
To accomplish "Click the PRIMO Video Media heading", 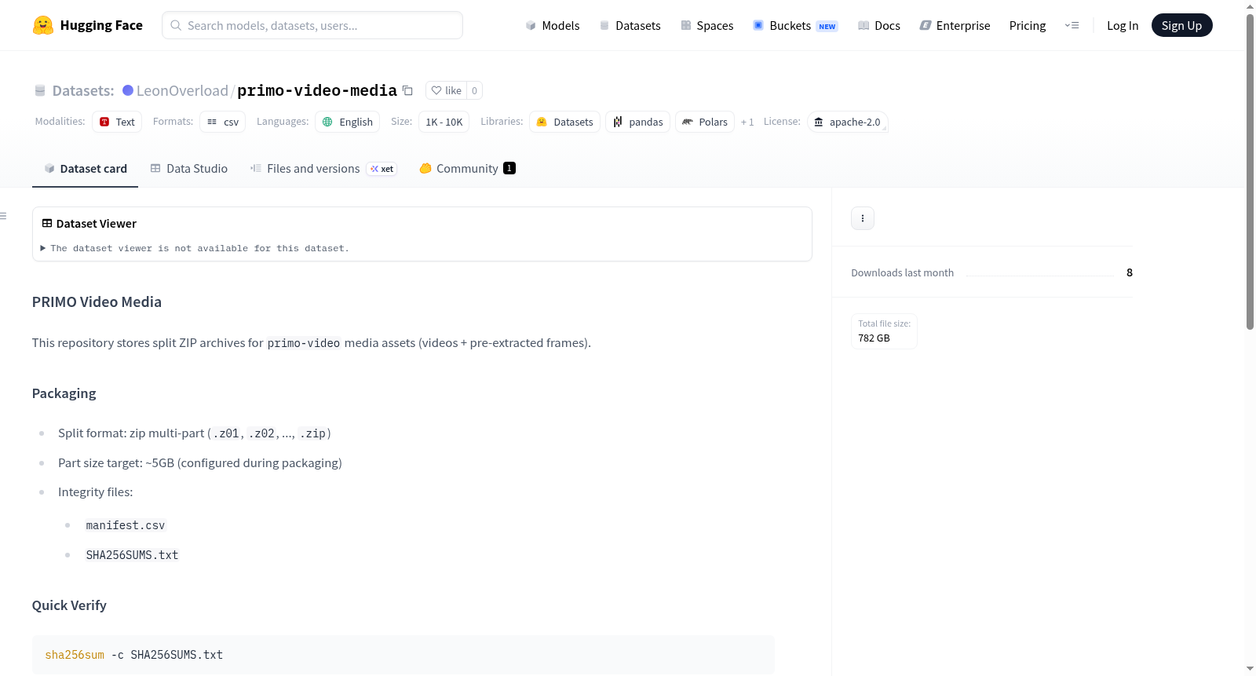I will pyautogui.click(x=97, y=302).
